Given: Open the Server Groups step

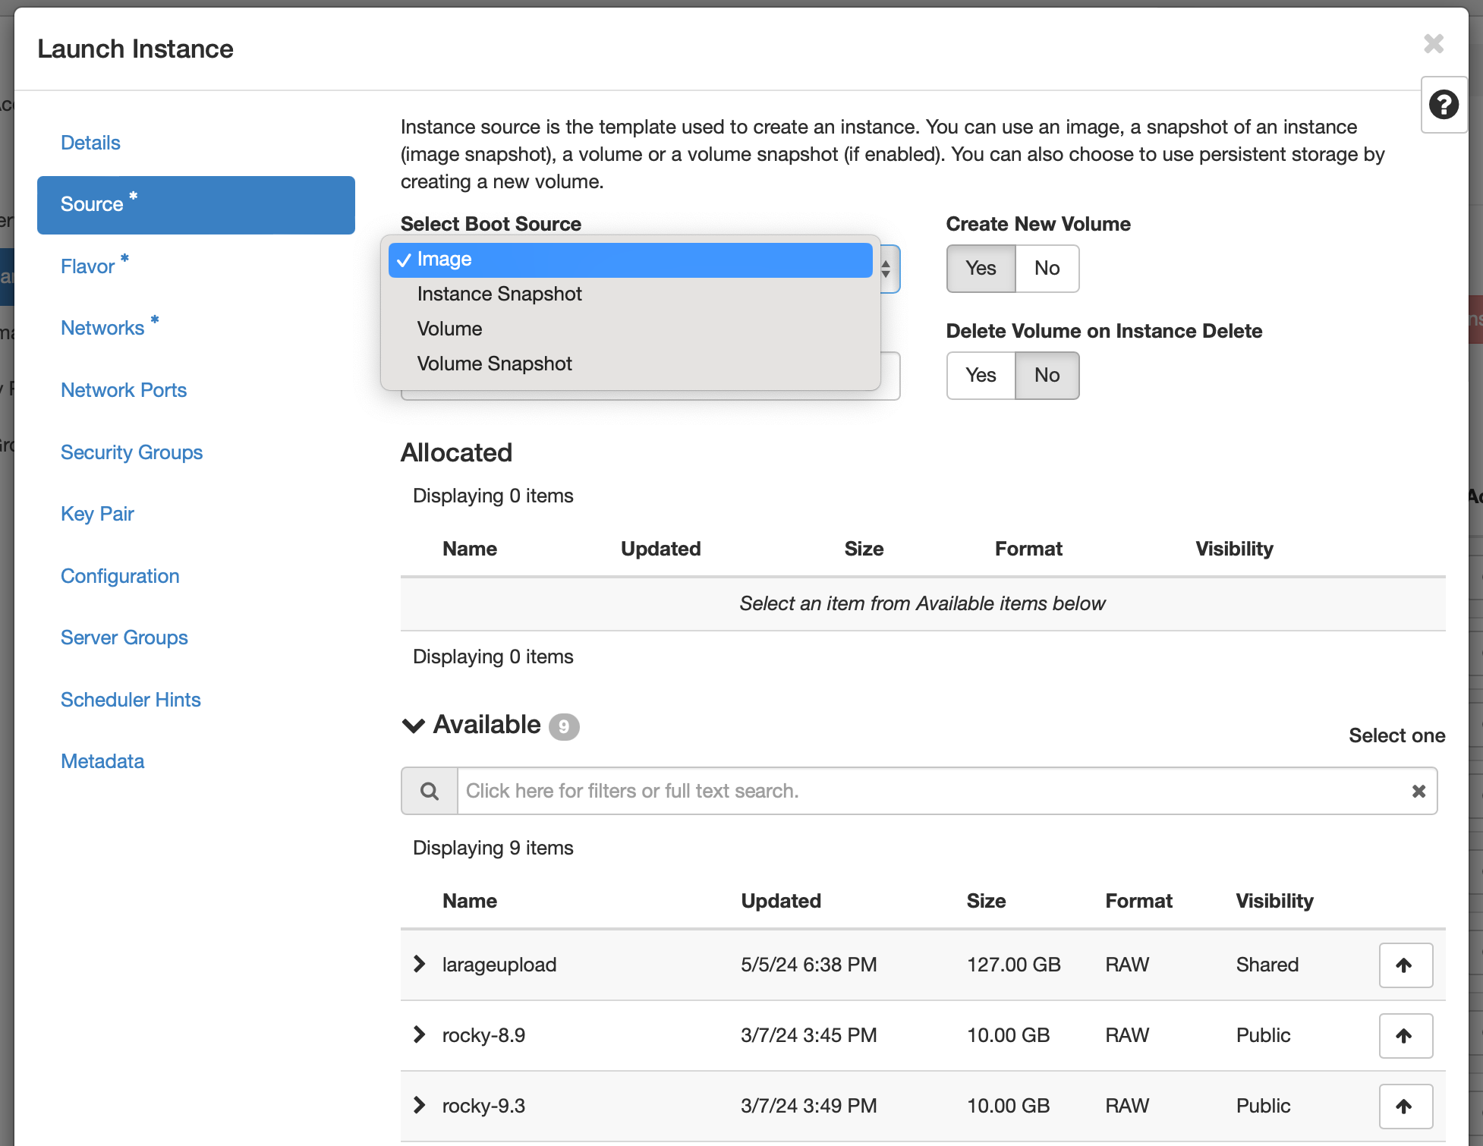Looking at the screenshot, I should click(124, 638).
